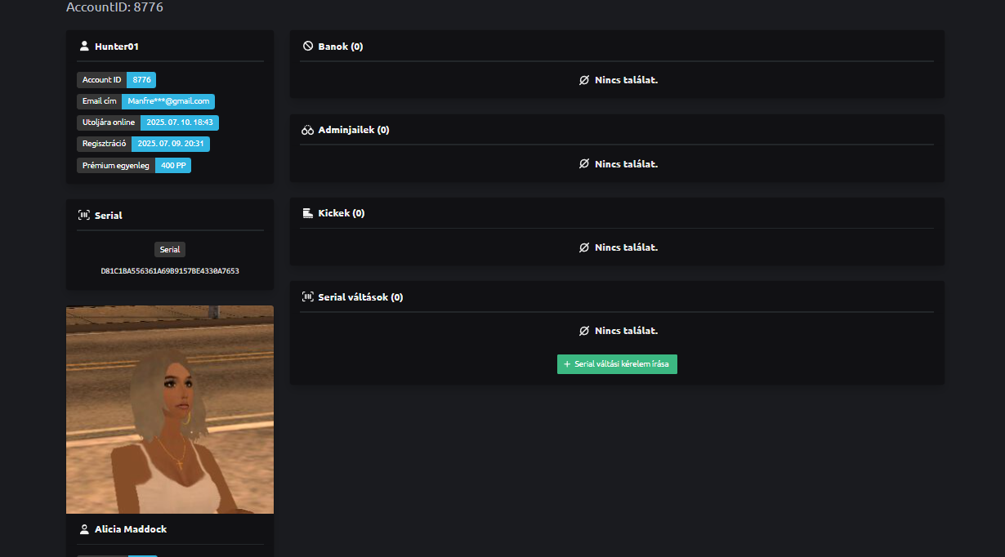Click the boot icon next to Kickek
The height and width of the screenshot is (557, 1005).
pos(308,213)
